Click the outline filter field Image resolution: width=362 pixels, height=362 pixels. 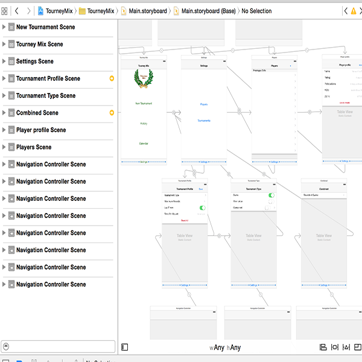point(58,346)
